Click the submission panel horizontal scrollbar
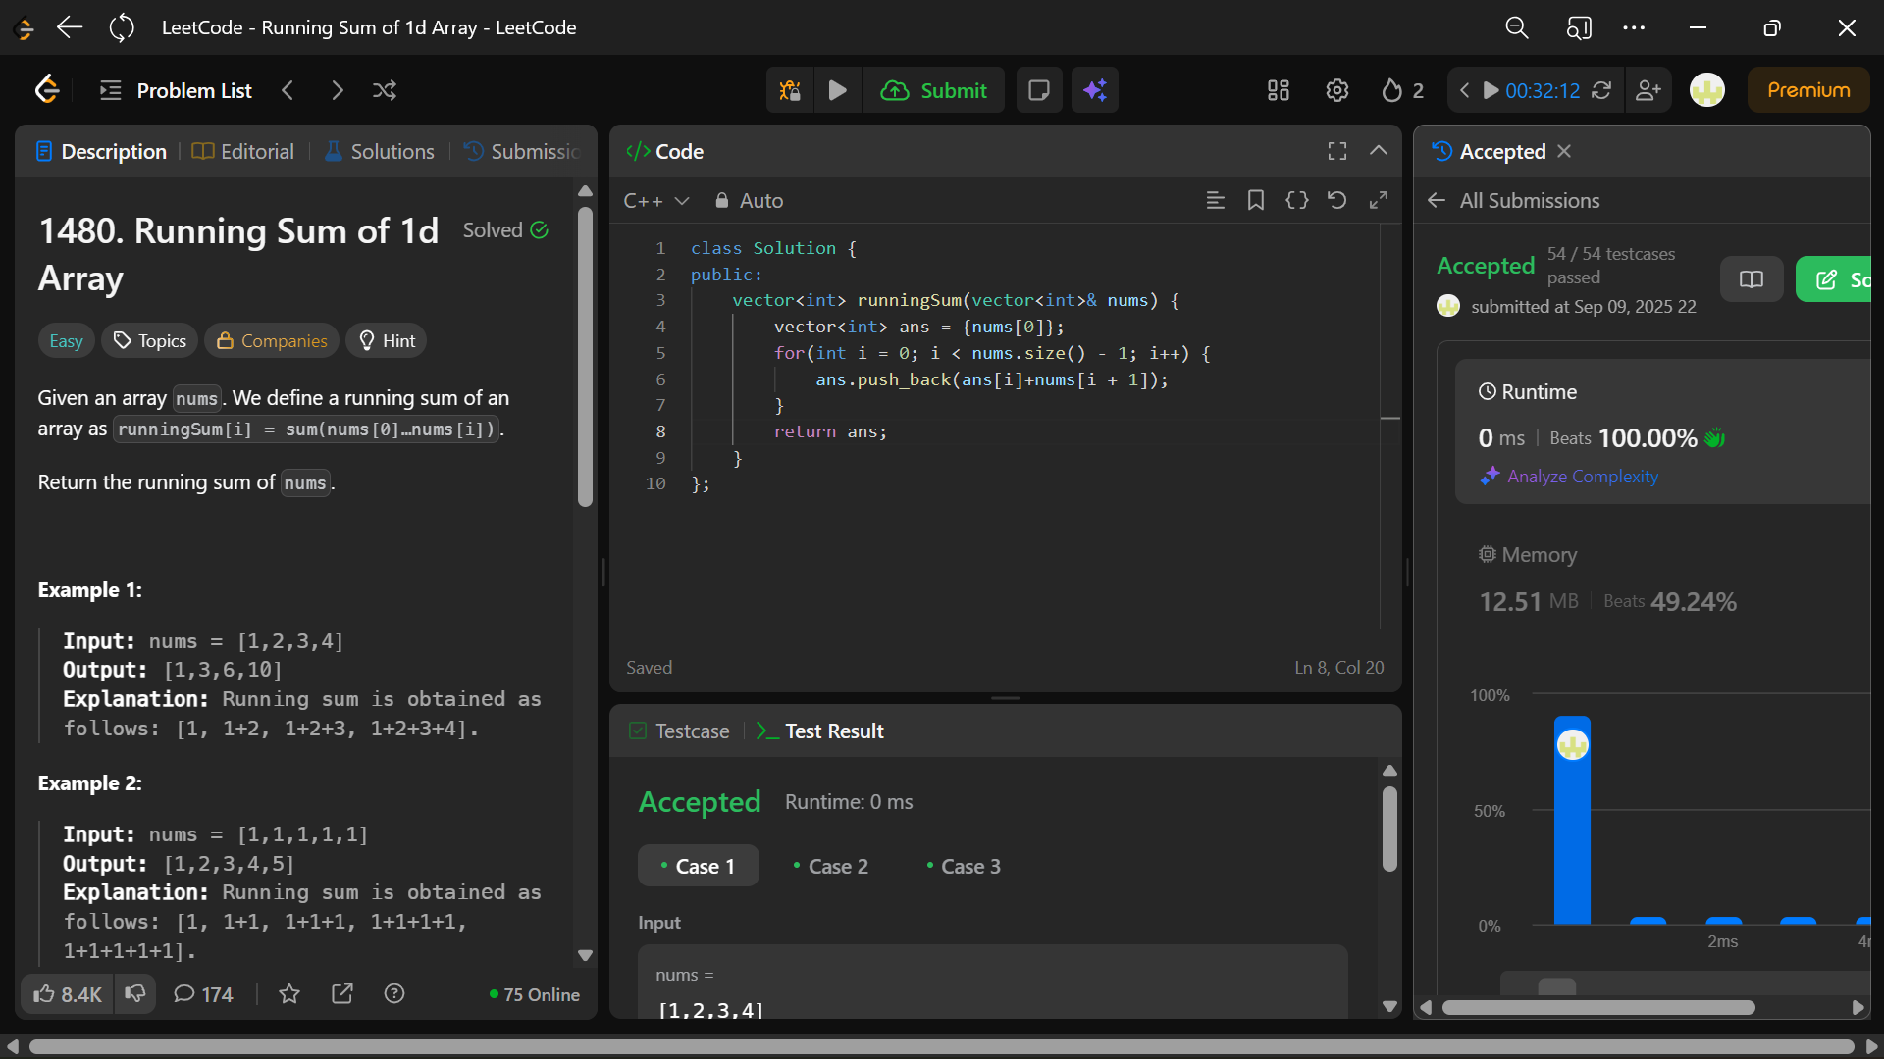Image resolution: width=1884 pixels, height=1059 pixels. (1597, 1007)
